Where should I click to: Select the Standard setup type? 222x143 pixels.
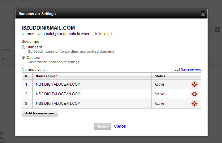click(x=23, y=47)
